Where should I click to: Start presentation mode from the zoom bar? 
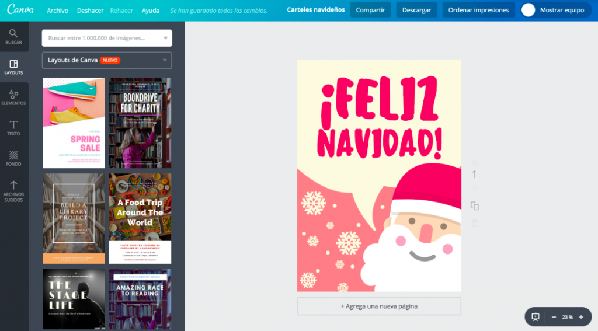point(536,316)
